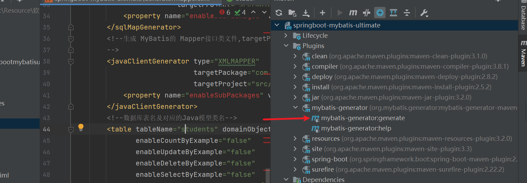This screenshot has width=527, height=183.
Task: Expand the deploy plugin node
Action: coord(295,77)
